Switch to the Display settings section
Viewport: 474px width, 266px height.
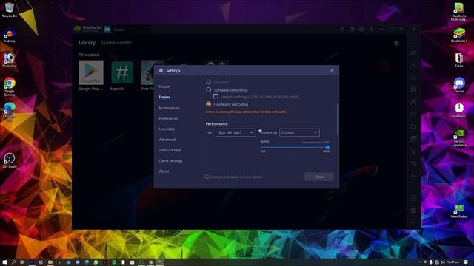[x=164, y=86]
